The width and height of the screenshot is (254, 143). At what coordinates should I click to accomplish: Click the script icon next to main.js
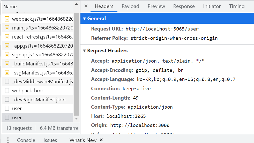[7, 28]
